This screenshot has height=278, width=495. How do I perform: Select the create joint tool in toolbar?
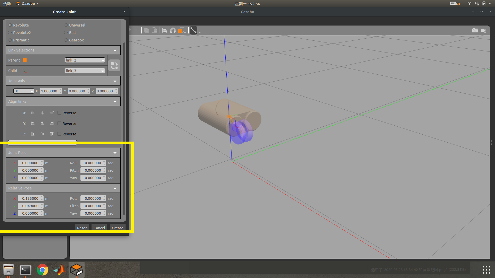[x=193, y=31]
